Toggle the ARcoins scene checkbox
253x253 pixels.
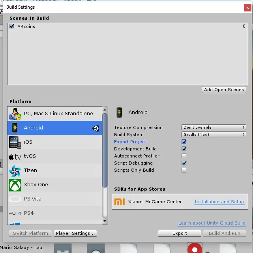11,26
